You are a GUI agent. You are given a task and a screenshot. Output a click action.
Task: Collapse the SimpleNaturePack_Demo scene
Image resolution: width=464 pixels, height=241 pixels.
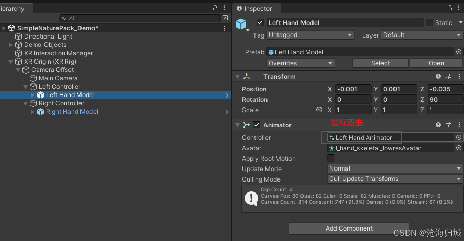[4, 28]
